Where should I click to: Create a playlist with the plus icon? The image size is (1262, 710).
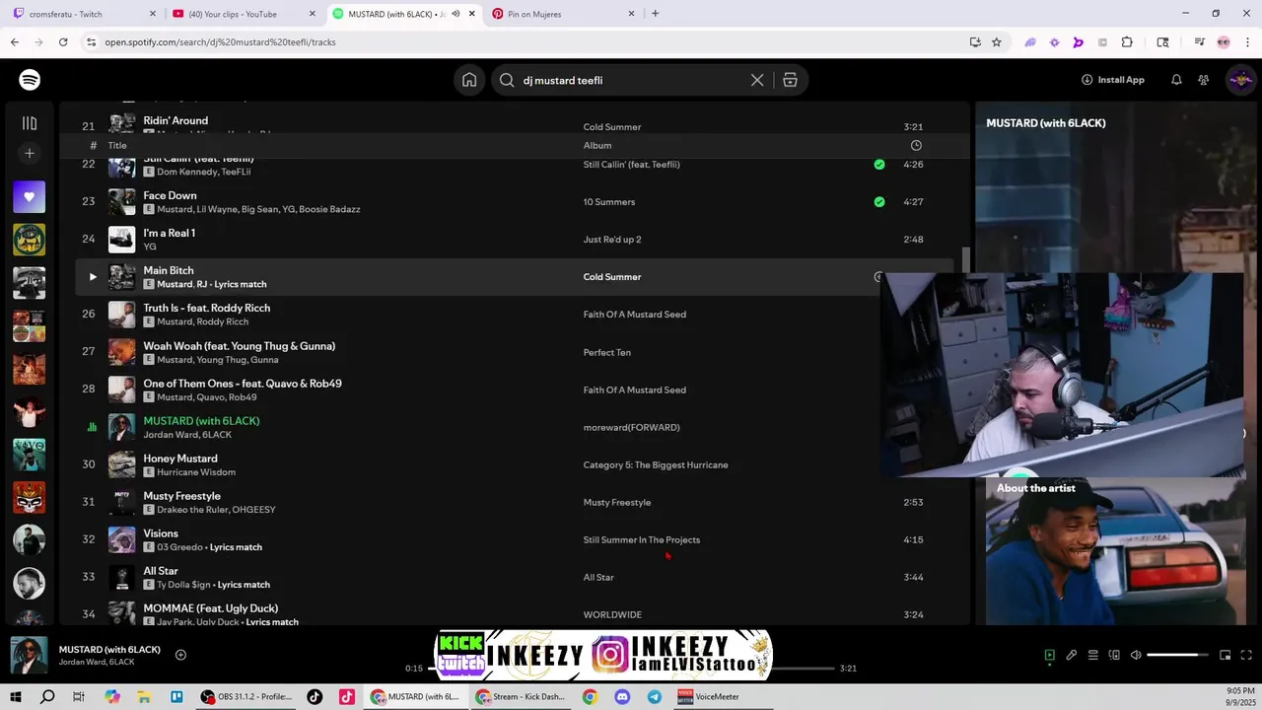[x=30, y=153]
